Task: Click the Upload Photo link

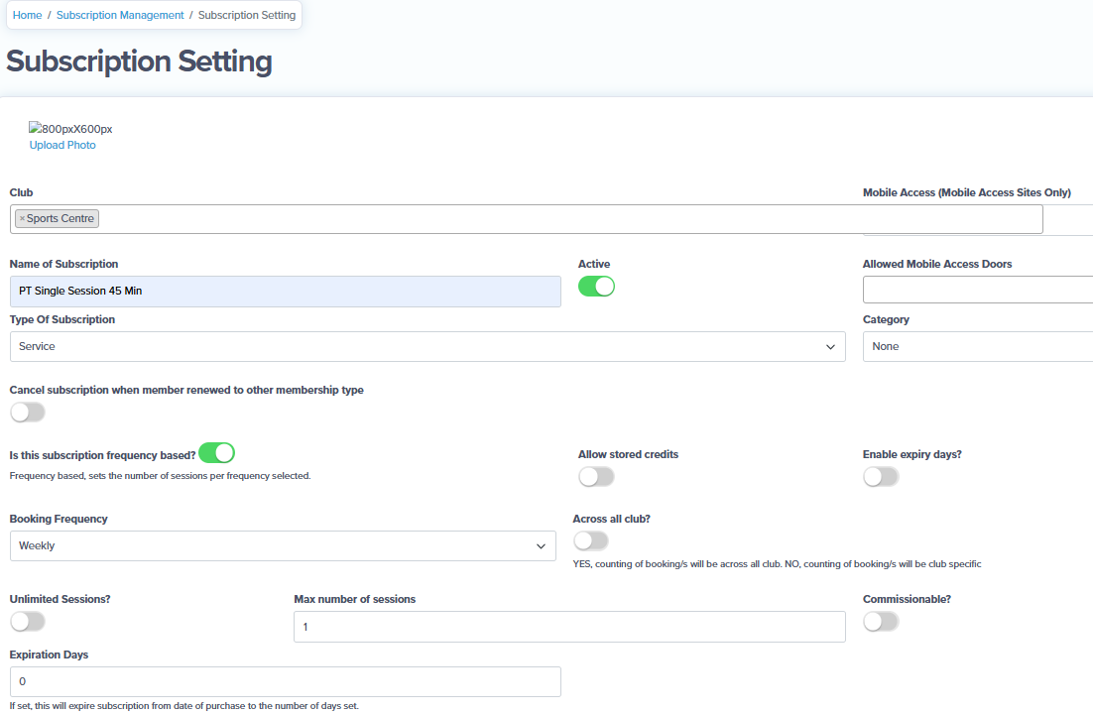Action: (x=62, y=145)
